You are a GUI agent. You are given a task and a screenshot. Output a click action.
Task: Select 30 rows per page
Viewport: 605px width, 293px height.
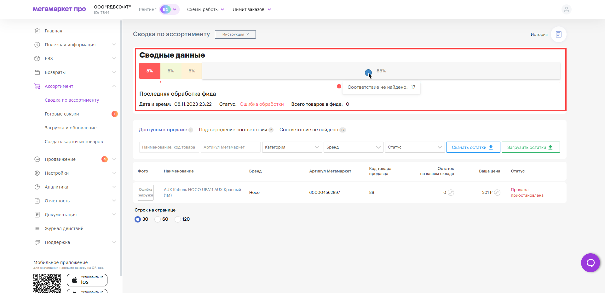(x=138, y=219)
